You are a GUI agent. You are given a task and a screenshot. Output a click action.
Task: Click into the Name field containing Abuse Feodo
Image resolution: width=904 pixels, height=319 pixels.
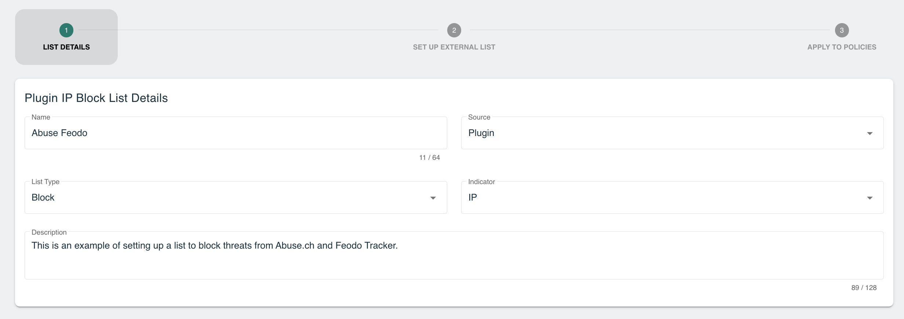(236, 133)
